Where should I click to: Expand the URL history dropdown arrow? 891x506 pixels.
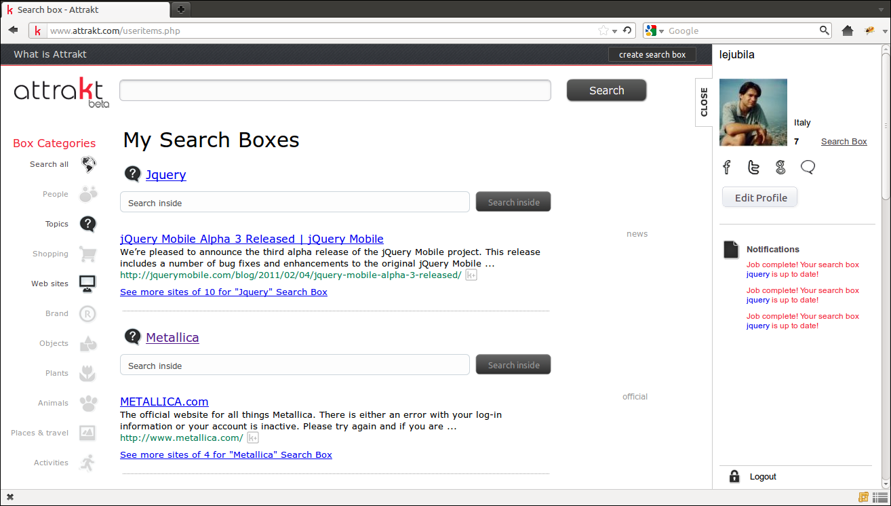point(615,31)
